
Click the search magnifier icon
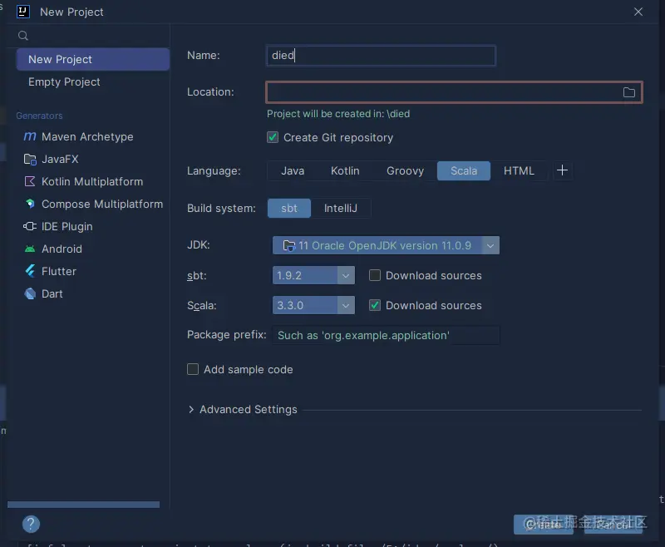[23, 36]
